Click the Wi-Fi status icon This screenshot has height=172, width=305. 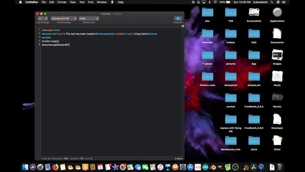coord(215,2)
